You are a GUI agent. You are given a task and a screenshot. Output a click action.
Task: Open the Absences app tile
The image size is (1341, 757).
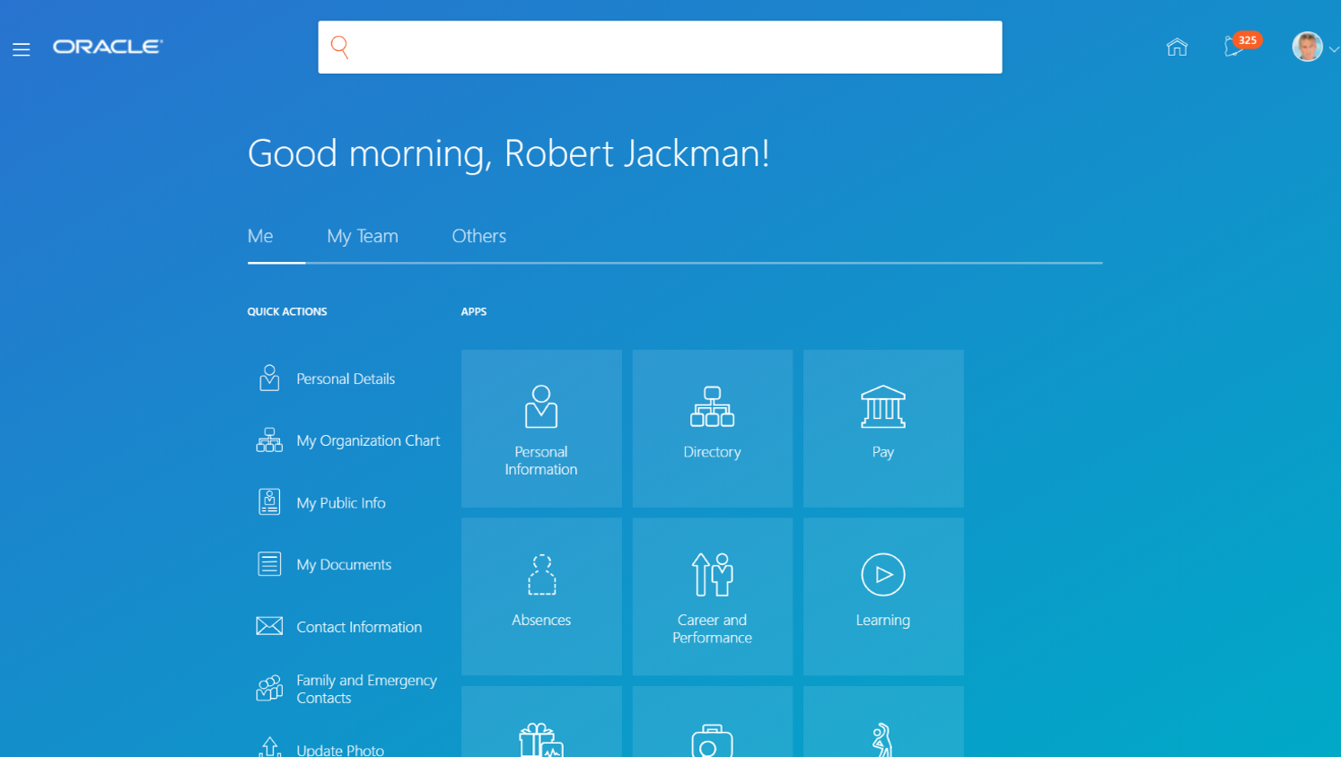tap(541, 596)
